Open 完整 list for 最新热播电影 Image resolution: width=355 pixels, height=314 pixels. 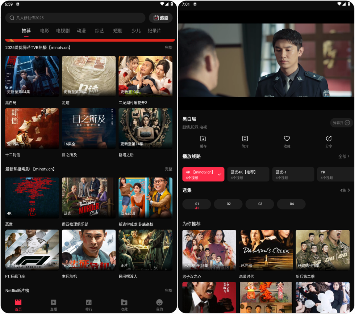click(168, 169)
